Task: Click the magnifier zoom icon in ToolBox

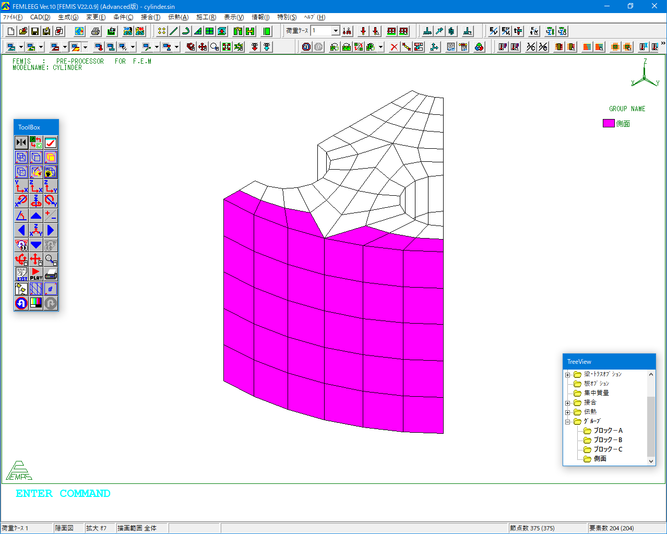Action: point(51,259)
